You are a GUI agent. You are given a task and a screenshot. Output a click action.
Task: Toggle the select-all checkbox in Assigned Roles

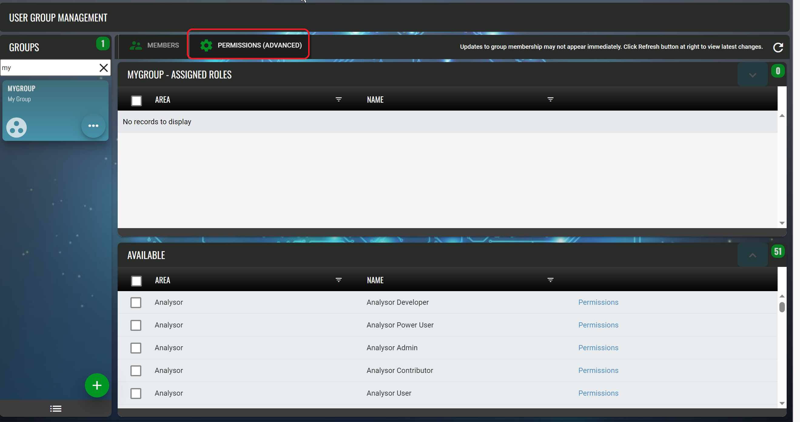(136, 101)
